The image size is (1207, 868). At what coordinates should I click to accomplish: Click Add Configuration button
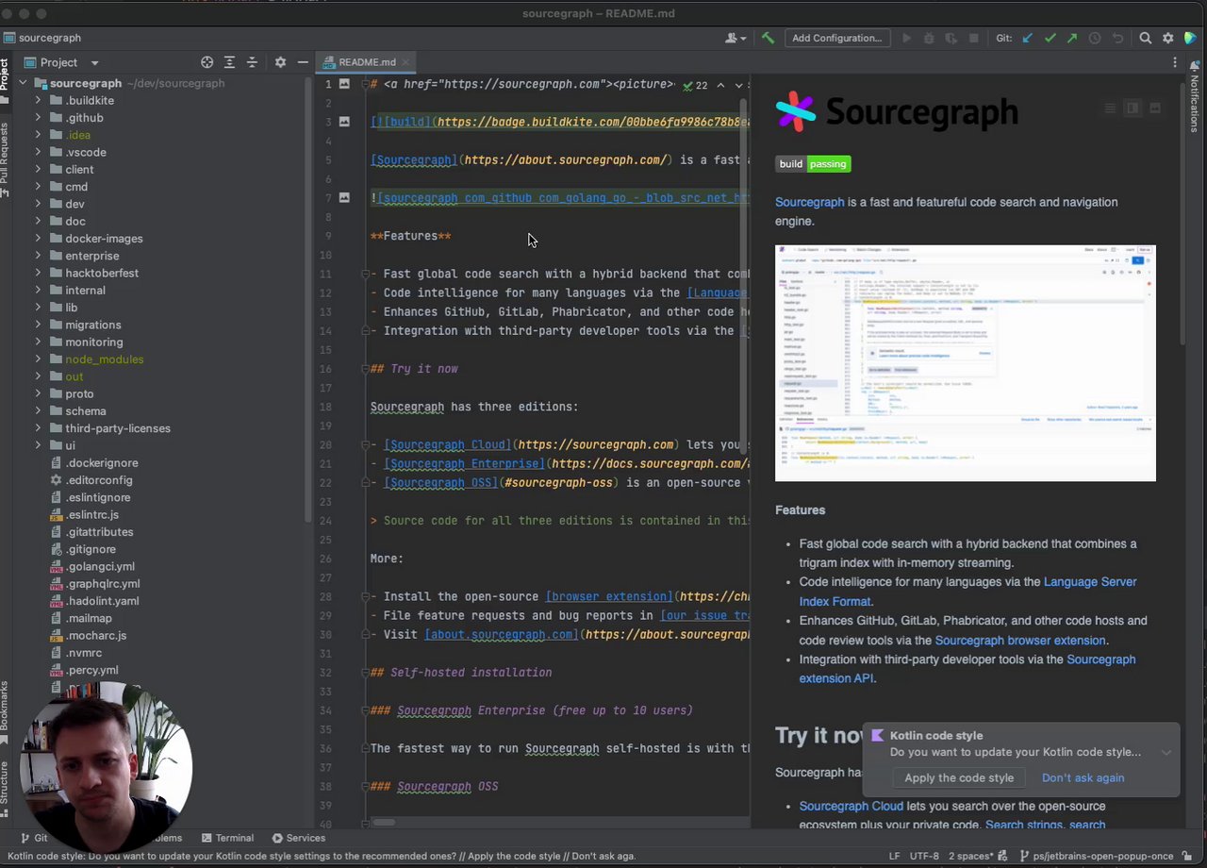click(x=836, y=38)
